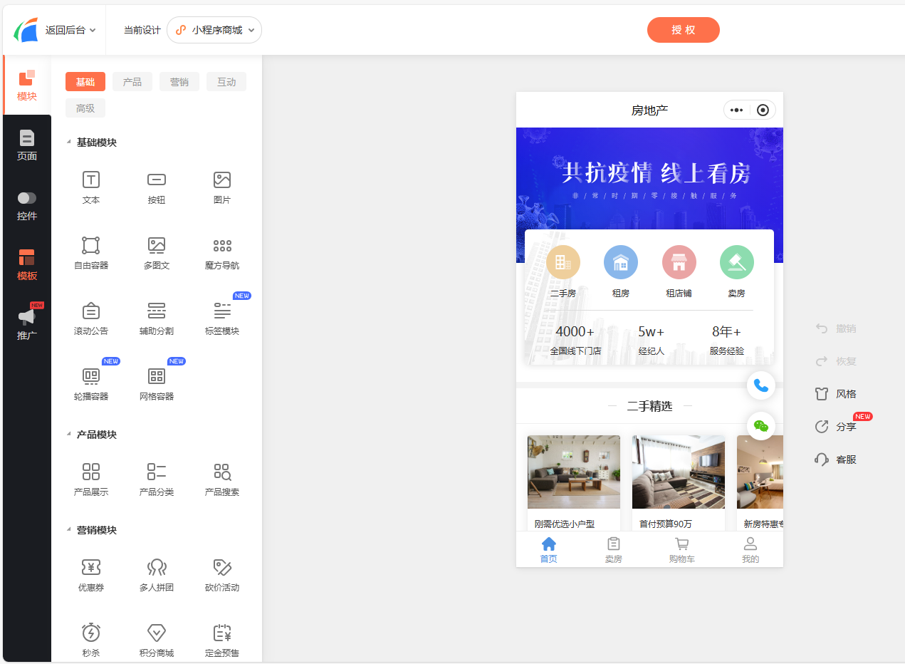
Task: Open the 返回后台 dropdown
Action: click(70, 30)
